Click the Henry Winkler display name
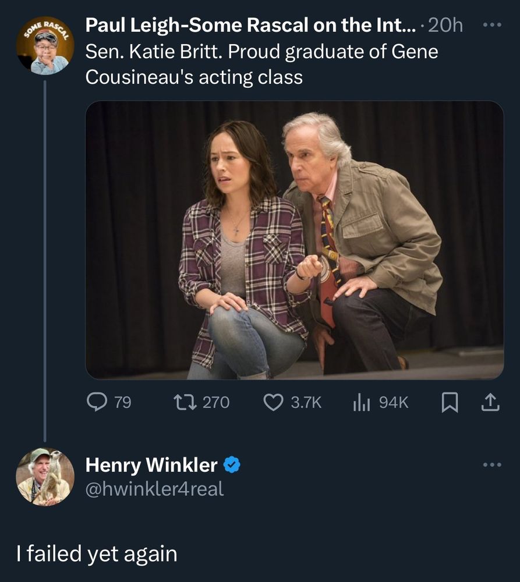The image size is (520, 582). click(151, 464)
